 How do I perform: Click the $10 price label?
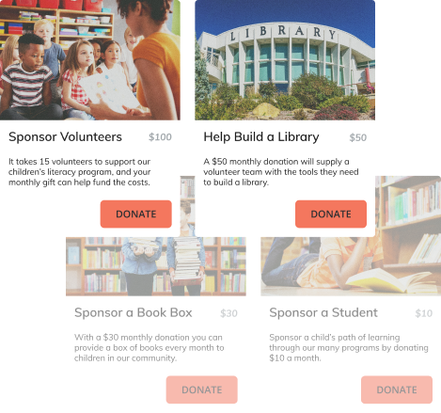click(424, 313)
